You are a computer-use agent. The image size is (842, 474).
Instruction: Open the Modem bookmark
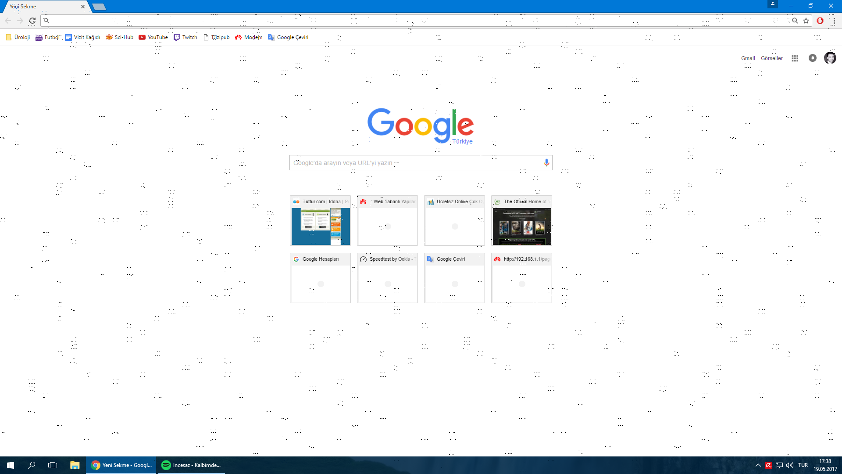tap(249, 37)
